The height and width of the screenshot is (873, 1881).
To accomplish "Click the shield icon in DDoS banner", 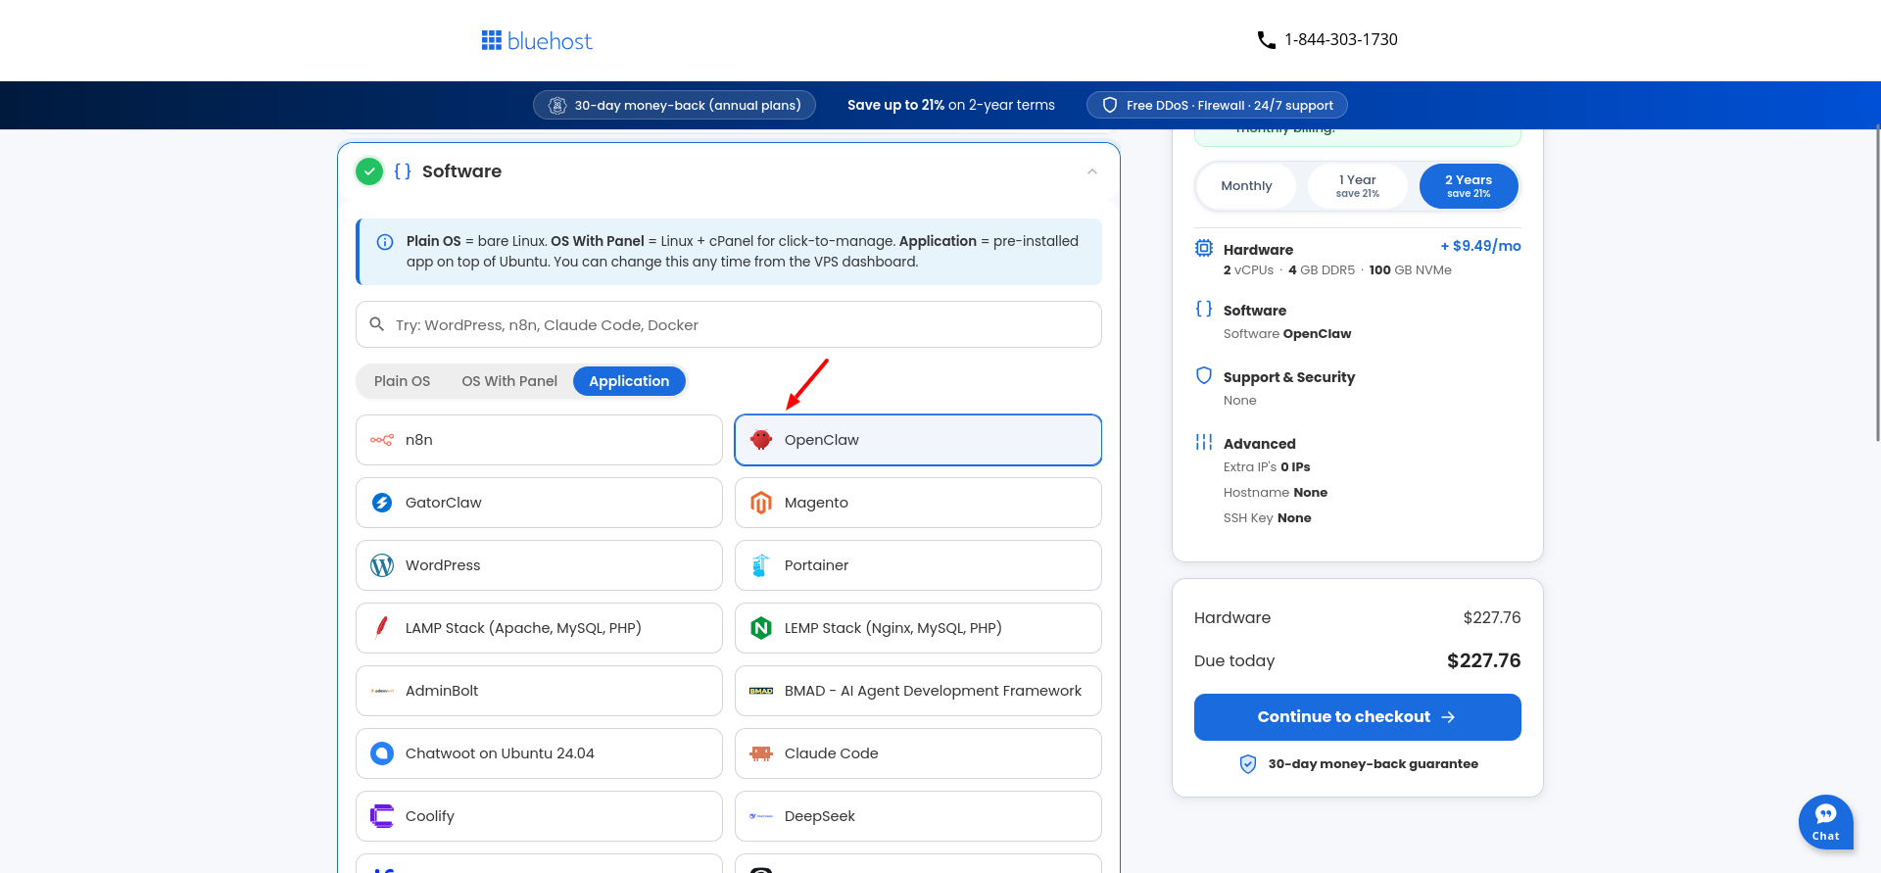I will click(x=1110, y=106).
